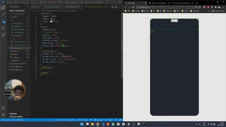This screenshot has width=226, height=127.
Task: Open Container.jsx in the explorer
Action: coord(19,32)
